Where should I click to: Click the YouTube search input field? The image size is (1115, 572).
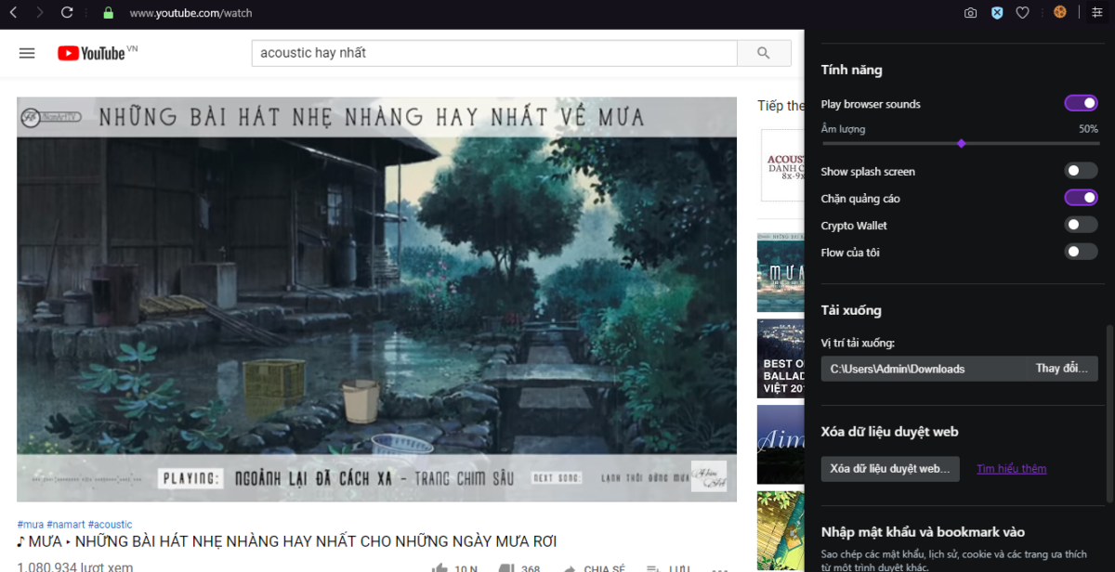494,53
